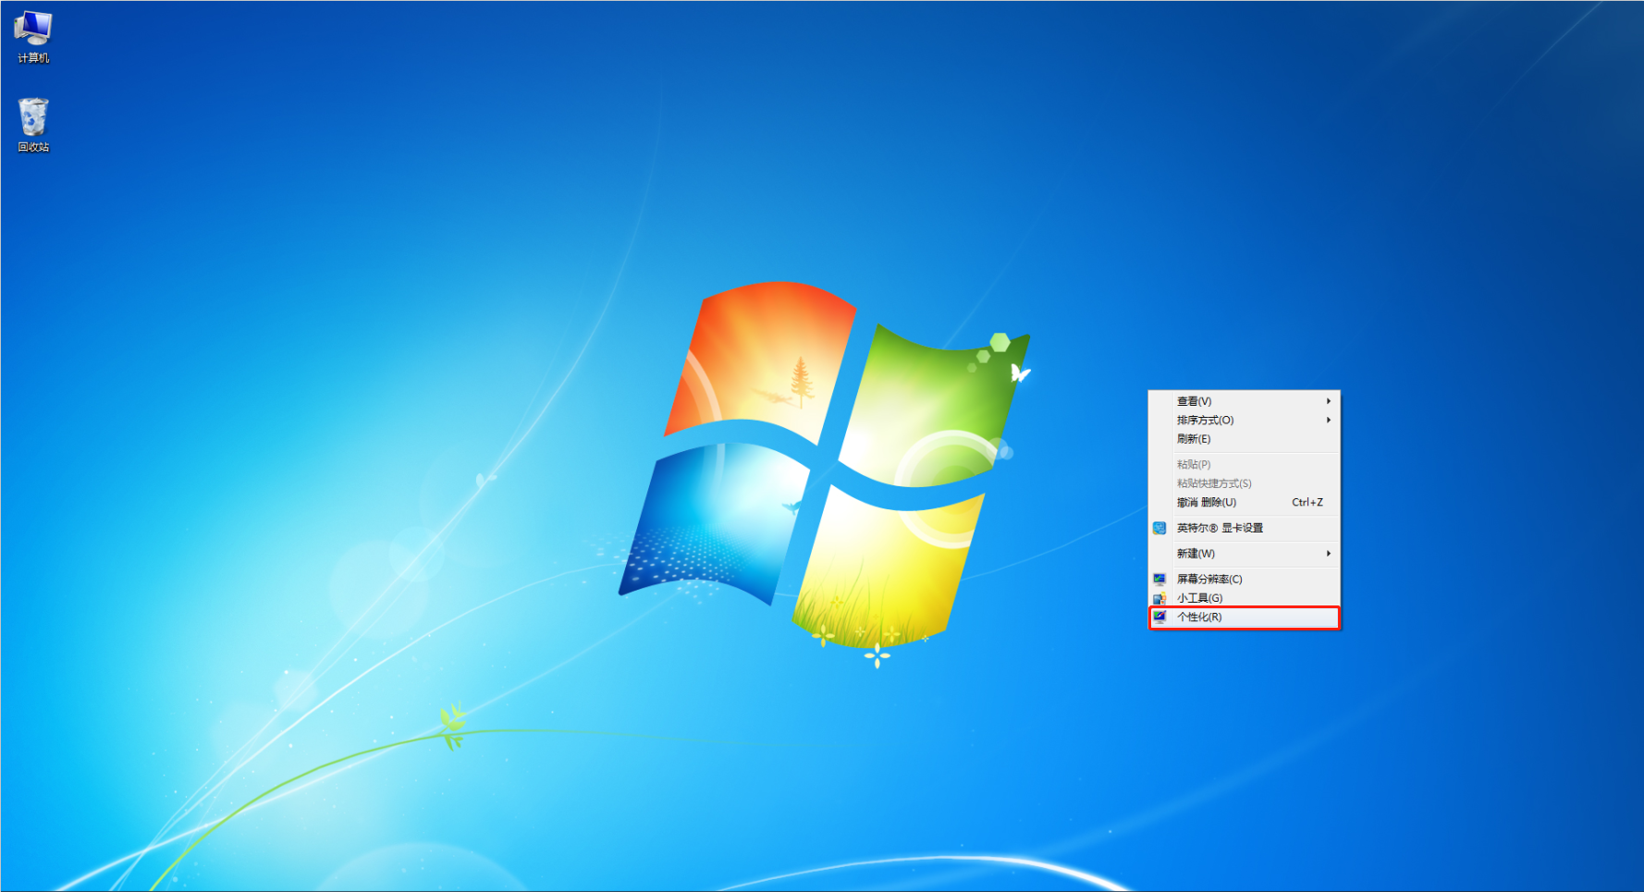Click the 回收站 icon text label
The image size is (1644, 892).
coord(33,147)
